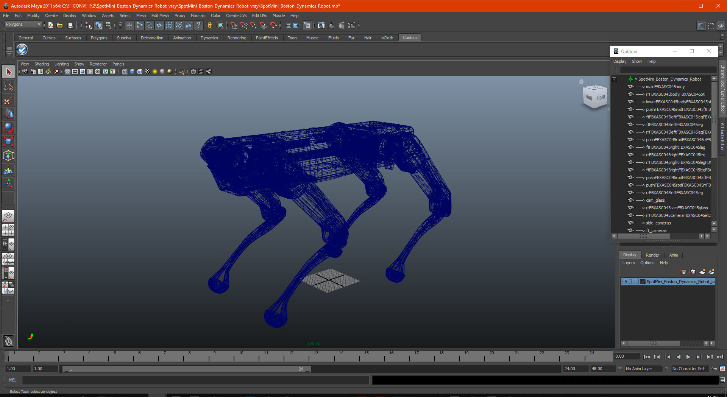Activate the Scale tool cube icon
Screen dimensions: 727x397
[8, 142]
